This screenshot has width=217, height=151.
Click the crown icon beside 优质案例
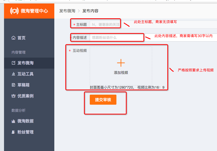tap(13, 96)
